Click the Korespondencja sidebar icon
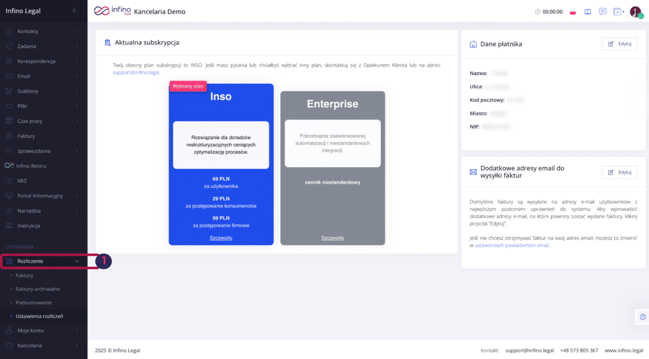The height and width of the screenshot is (359, 649). pos(9,61)
